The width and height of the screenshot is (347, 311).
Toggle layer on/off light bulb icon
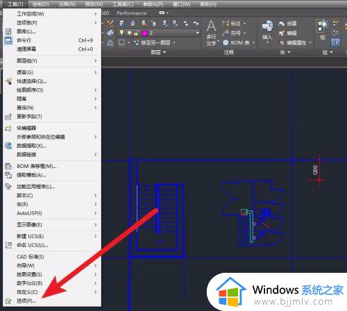pos(121,33)
